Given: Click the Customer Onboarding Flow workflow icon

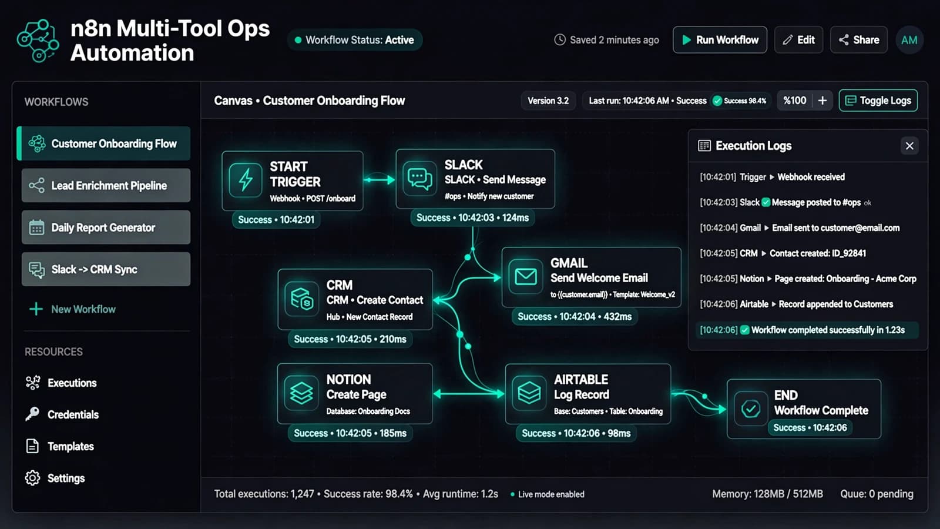Looking at the screenshot, I should tap(37, 143).
